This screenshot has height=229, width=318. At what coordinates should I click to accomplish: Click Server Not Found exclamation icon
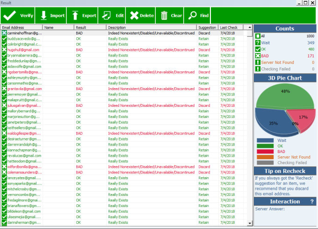pos(258,62)
